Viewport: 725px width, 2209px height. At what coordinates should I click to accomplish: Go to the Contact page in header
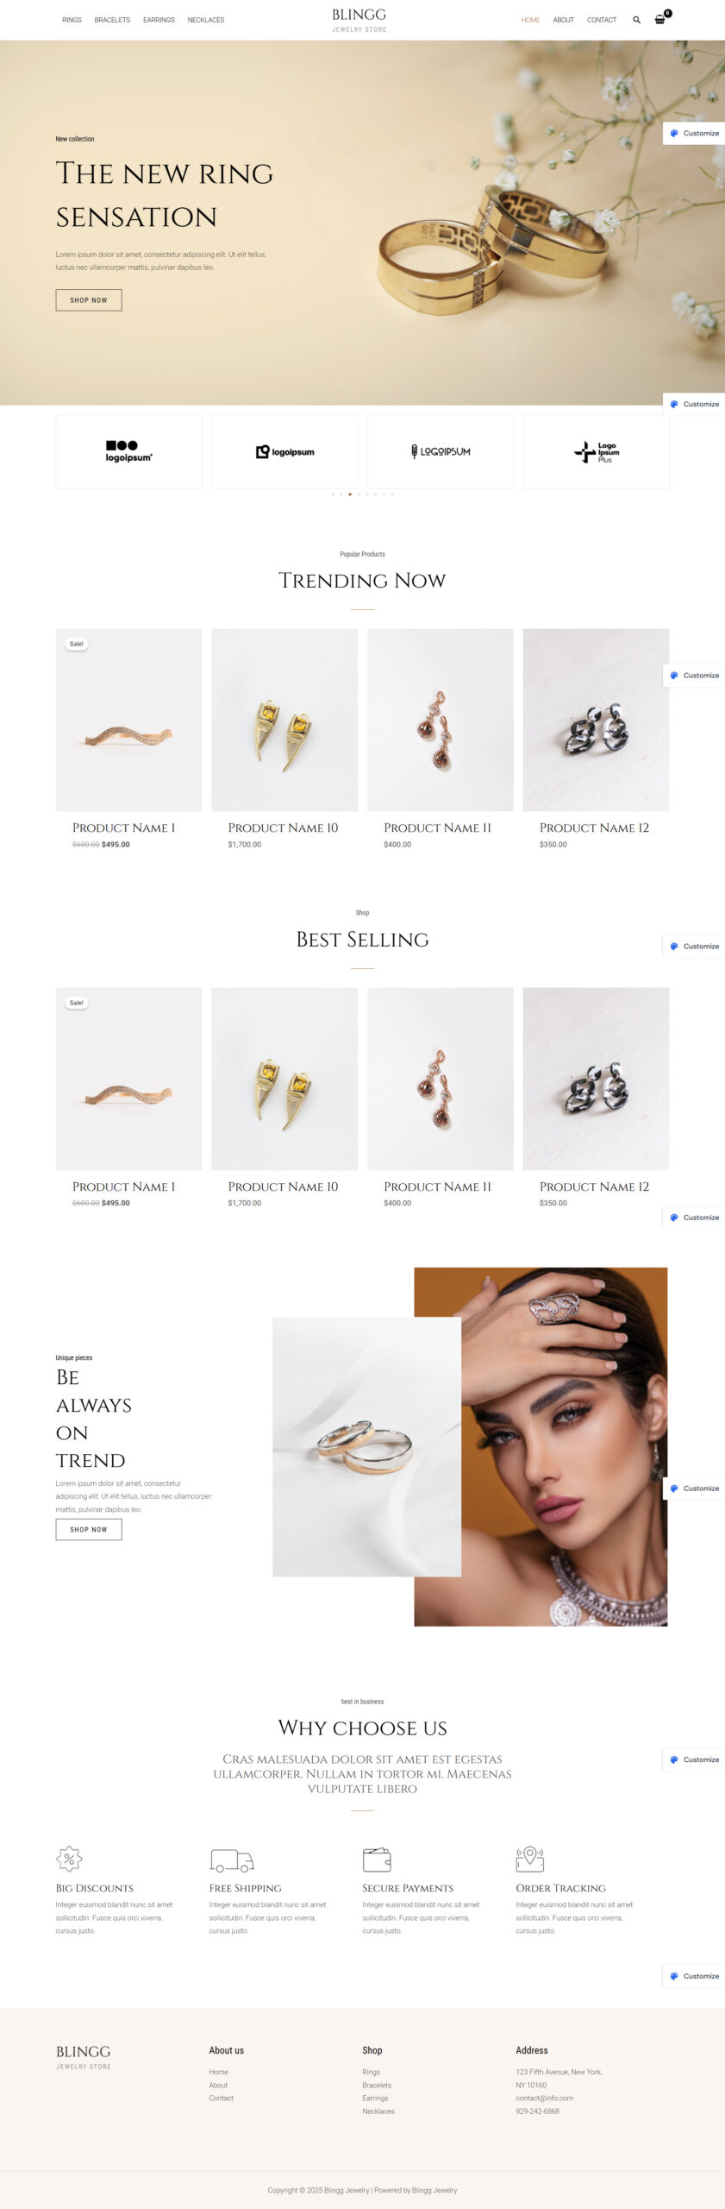click(602, 20)
